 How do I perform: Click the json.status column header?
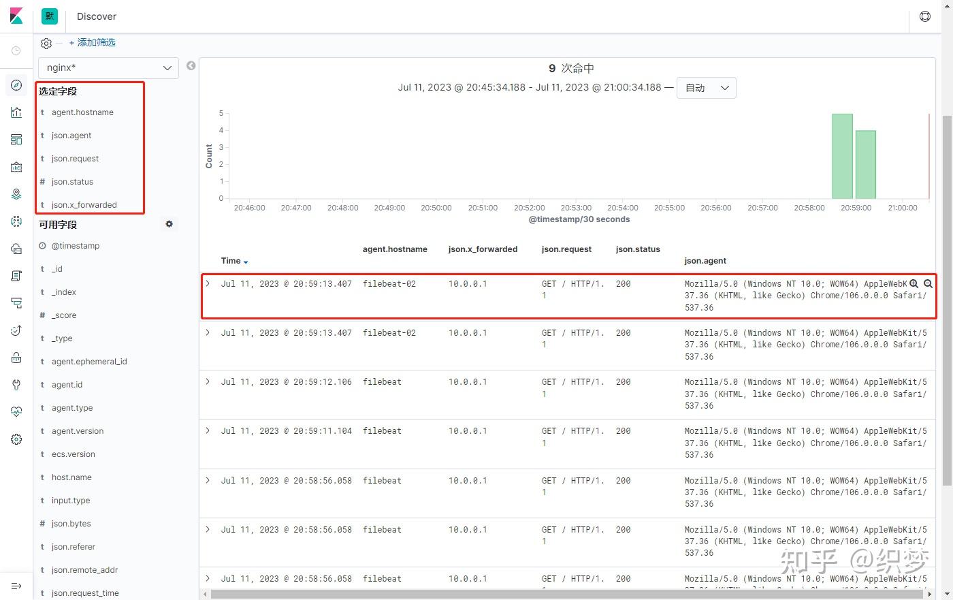[x=638, y=249]
